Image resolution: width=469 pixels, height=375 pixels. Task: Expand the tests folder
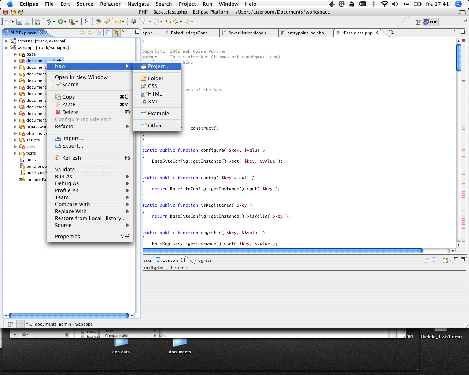click(15, 153)
